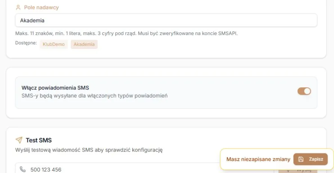Click the Włącz powiadomienia SMS heading

[55, 88]
